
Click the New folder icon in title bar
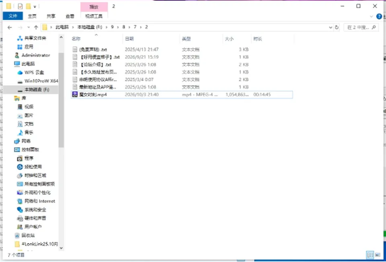[28, 6]
